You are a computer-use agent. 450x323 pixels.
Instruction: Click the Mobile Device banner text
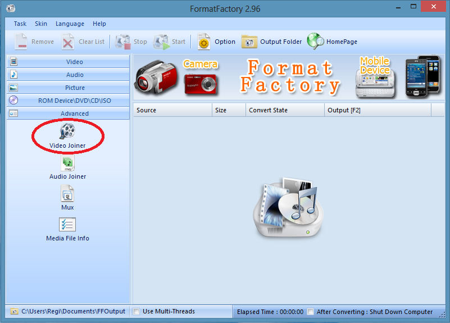pyautogui.click(x=375, y=65)
